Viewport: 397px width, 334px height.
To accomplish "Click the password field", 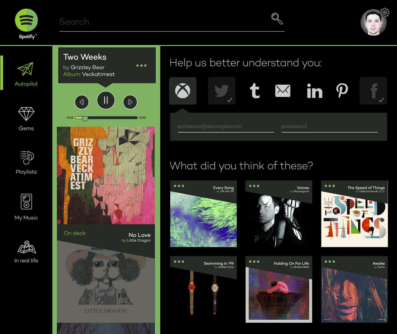I will point(330,127).
